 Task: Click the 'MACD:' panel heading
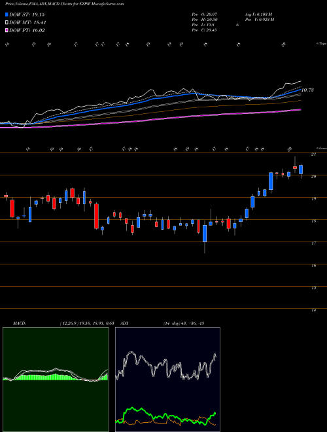click(x=19, y=323)
